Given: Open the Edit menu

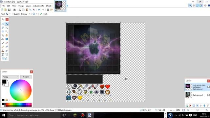Looking at the screenshot, I should 9,6.
